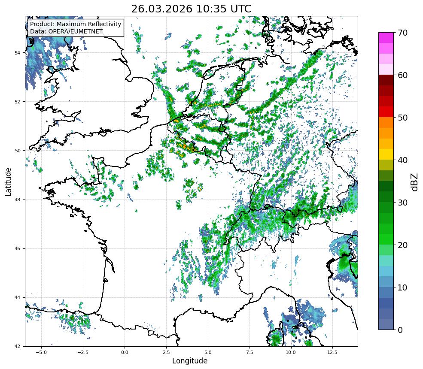Click longitude tick label 2.5
423x369 pixels.
pyautogui.click(x=166, y=352)
